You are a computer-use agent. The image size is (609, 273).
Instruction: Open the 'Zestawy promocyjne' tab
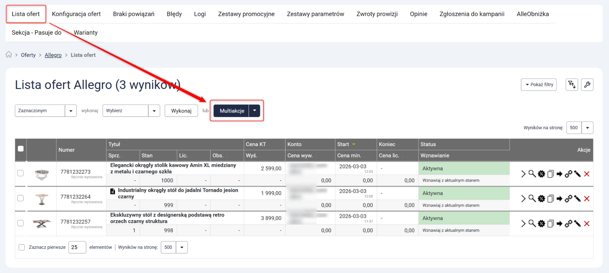click(246, 14)
